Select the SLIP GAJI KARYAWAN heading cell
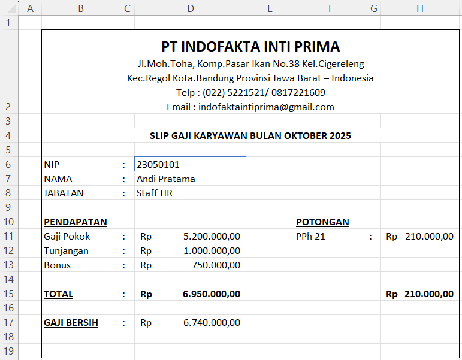Screen dimensions: 462x360 (250, 135)
